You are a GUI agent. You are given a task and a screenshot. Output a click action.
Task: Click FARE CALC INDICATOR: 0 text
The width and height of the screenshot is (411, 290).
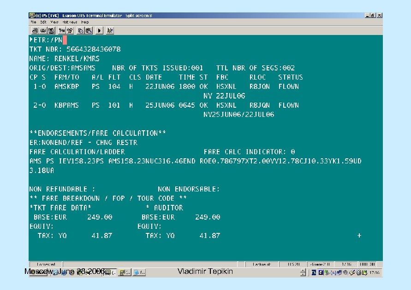(x=249, y=152)
